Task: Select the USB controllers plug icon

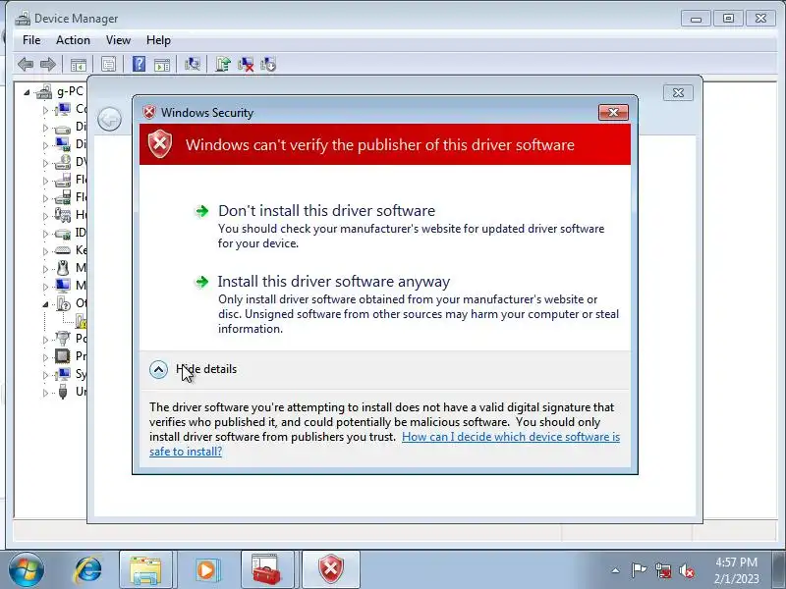Action: 63,391
